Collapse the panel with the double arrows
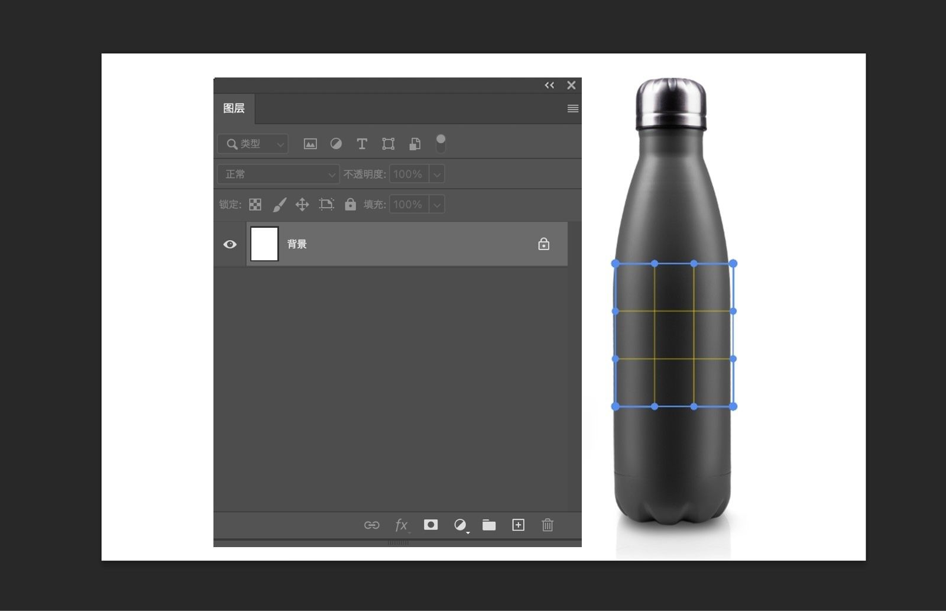946x611 pixels. pos(549,85)
